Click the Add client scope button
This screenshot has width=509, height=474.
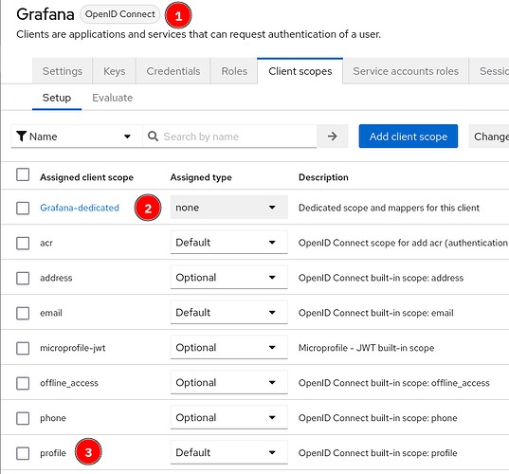(x=408, y=137)
